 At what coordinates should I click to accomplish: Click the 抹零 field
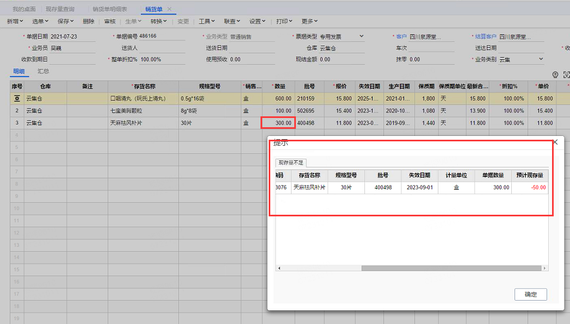(x=431, y=59)
